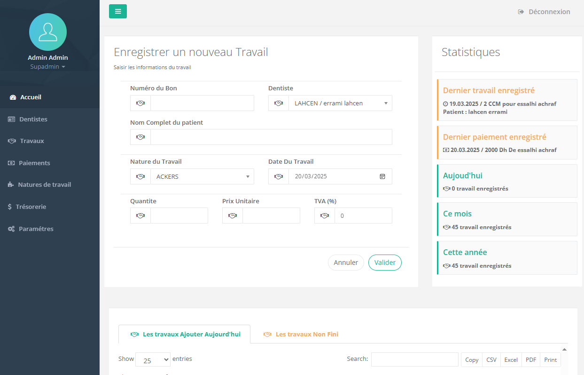Click the Paramètres gears icon in sidebar
Image resolution: width=584 pixels, height=375 pixels.
11,229
